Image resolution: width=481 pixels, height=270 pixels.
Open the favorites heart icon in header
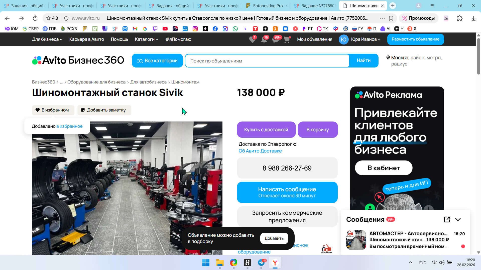tap(253, 39)
